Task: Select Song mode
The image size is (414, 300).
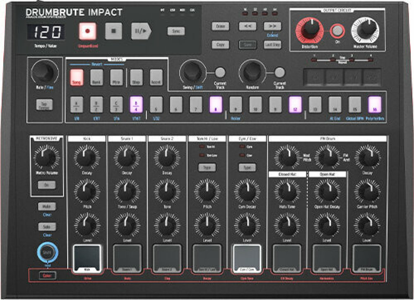Action: click(77, 77)
